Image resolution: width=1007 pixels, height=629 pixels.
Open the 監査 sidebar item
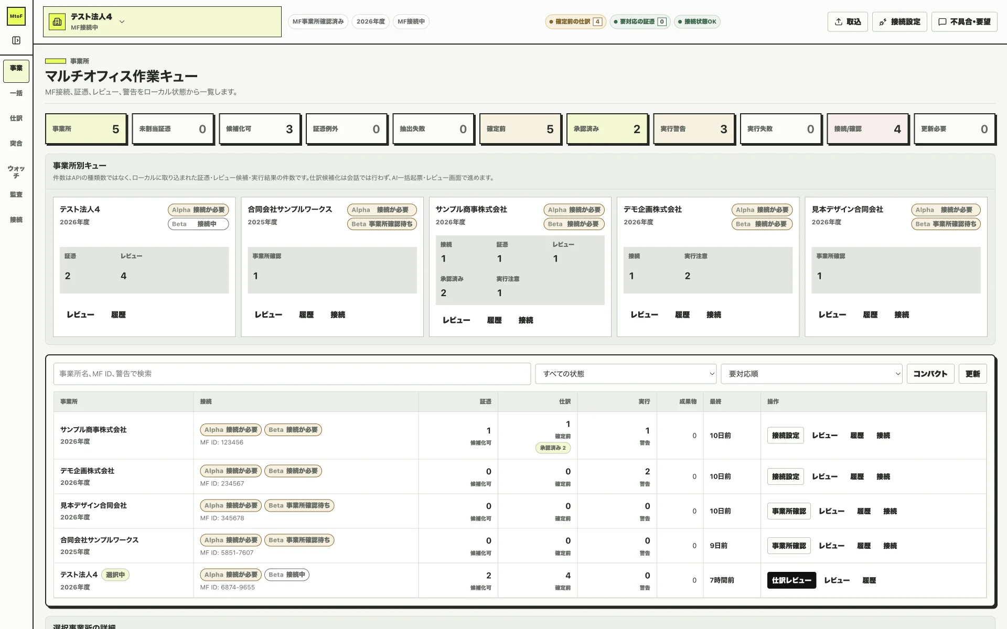16,194
